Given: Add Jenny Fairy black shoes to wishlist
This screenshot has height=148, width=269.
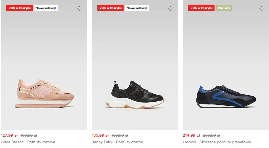Looking at the screenshot, I should click(171, 8).
